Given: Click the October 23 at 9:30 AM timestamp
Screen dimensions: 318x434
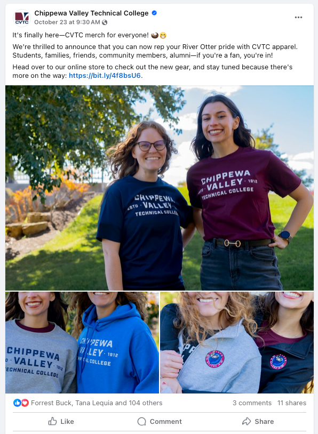Looking at the screenshot, I should 67,22.
